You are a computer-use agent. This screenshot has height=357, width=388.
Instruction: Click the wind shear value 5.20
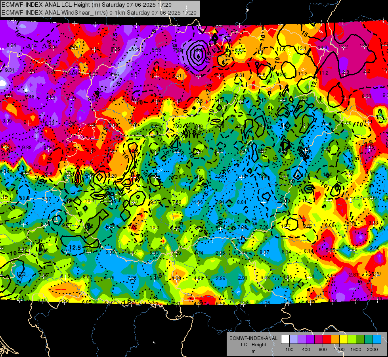[52, 72]
